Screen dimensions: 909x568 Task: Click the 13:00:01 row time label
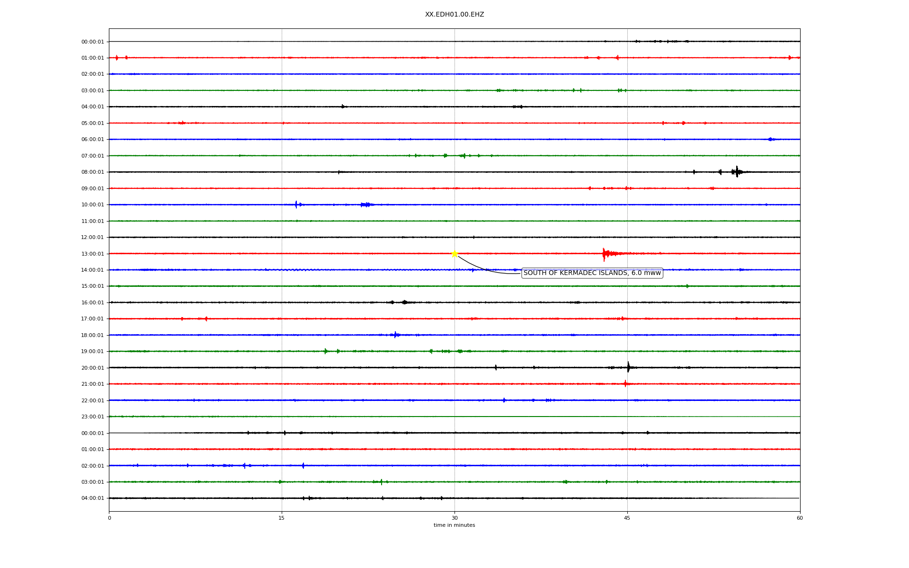92,254
